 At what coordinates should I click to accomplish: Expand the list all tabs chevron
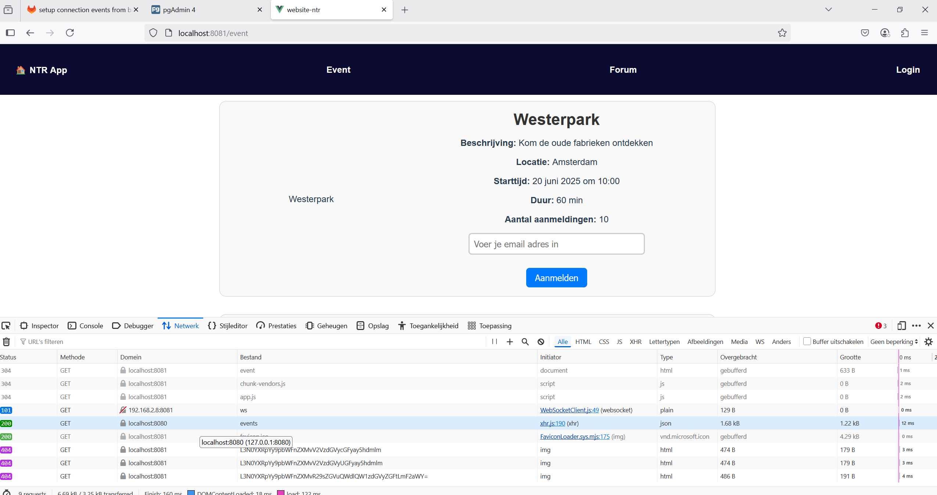(x=828, y=10)
